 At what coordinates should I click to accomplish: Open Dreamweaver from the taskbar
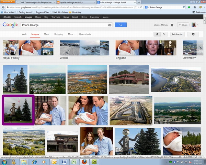pos(94,162)
